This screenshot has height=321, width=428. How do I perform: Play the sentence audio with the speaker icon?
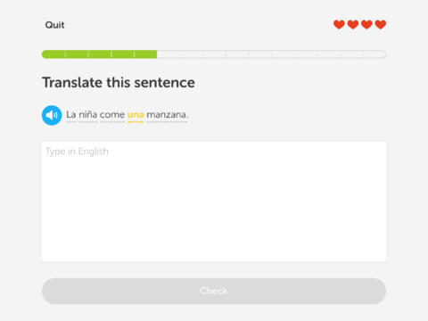[x=52, y=115]
